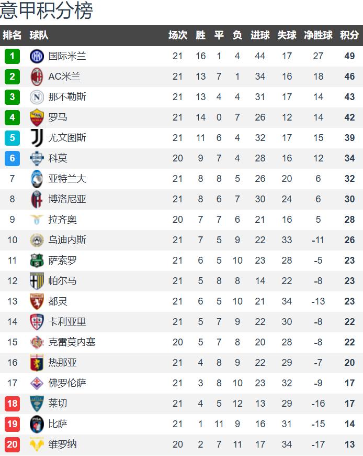The height and width of the screenshot is (456, 363).
Task: Click the red rank 18 badge
Action: click(13, 404)
